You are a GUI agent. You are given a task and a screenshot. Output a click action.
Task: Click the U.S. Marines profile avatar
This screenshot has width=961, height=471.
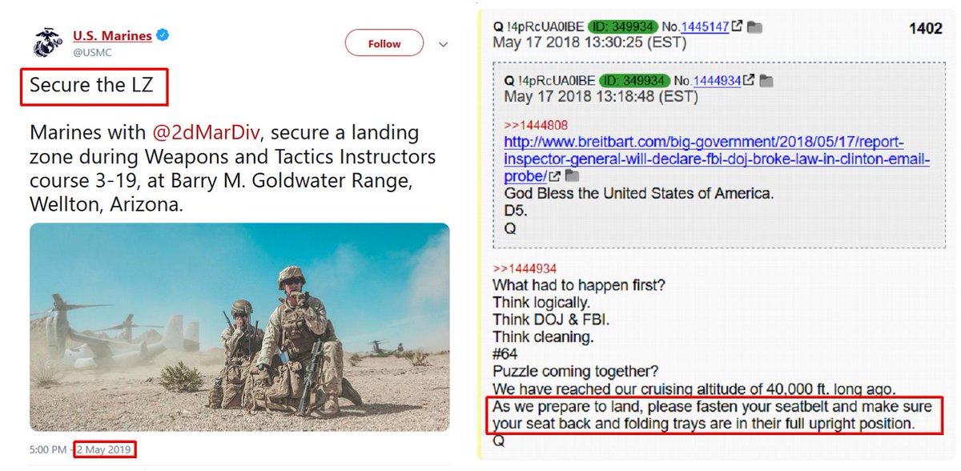click(47, 42)
